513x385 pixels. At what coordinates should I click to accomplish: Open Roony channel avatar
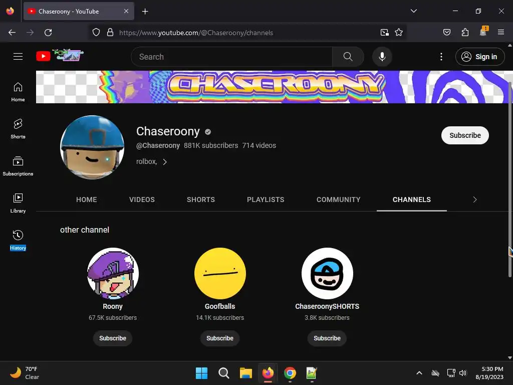(x=113, y=273)
